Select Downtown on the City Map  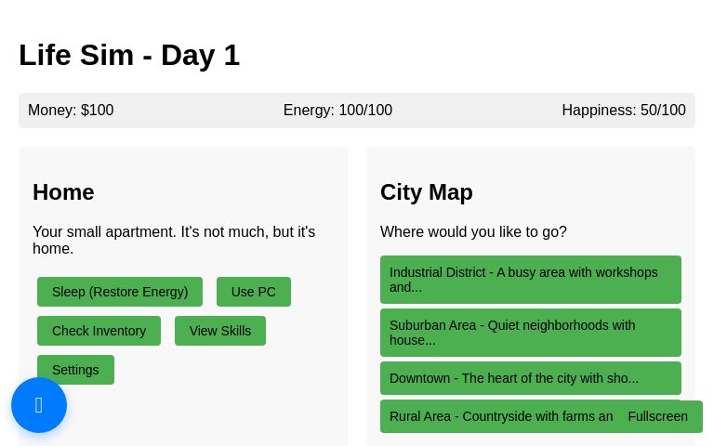[530, 378]
